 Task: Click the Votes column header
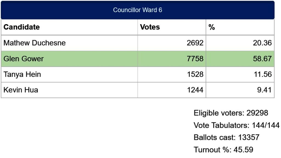coord(172,27)
